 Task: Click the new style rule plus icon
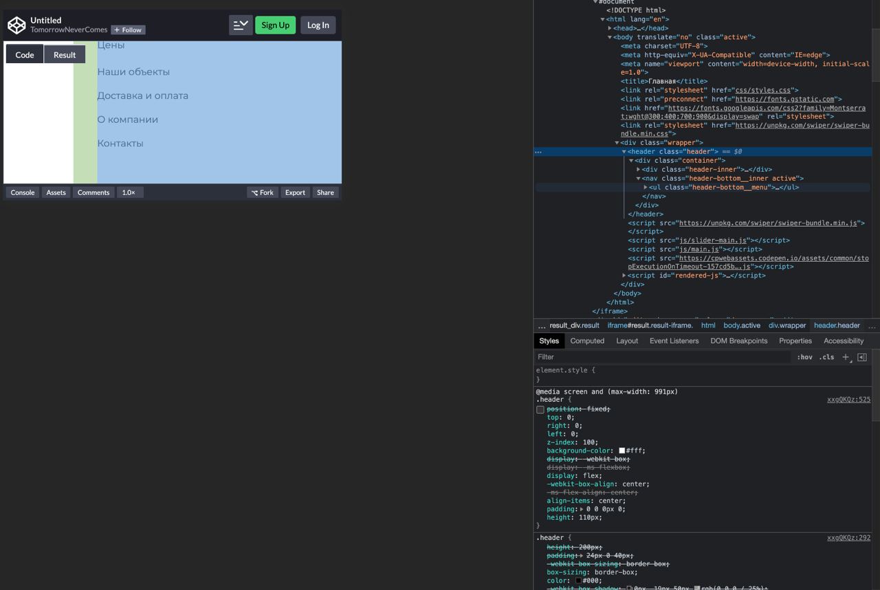point(846,357)
